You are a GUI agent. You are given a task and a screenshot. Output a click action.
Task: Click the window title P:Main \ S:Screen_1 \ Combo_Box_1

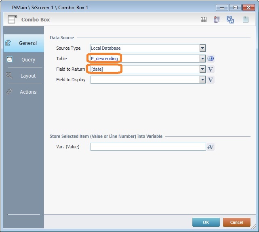click(50, 8)
